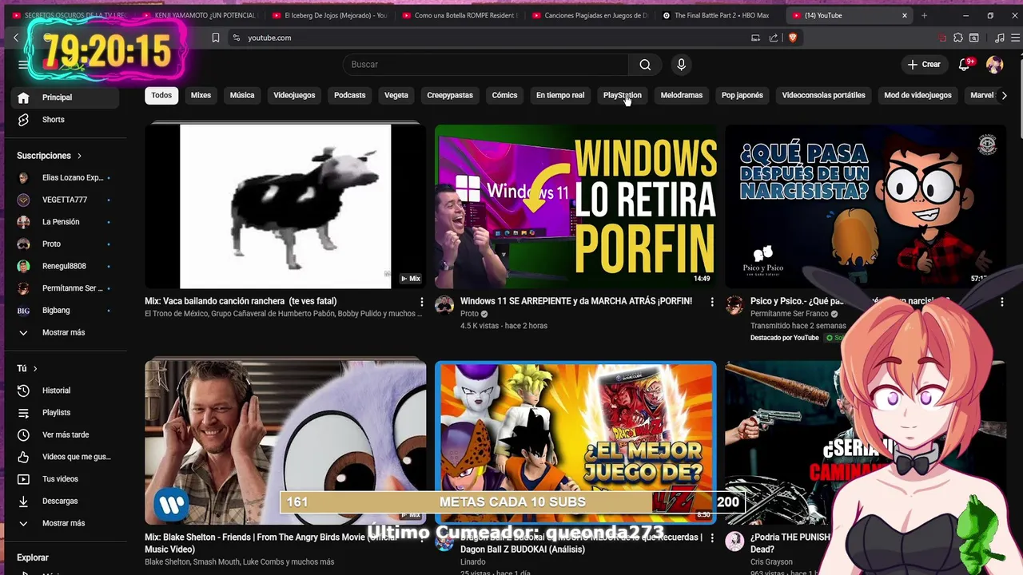The image size is (1023, 575).
Task: Select the Música filter chip
Action: pos(242,95)
